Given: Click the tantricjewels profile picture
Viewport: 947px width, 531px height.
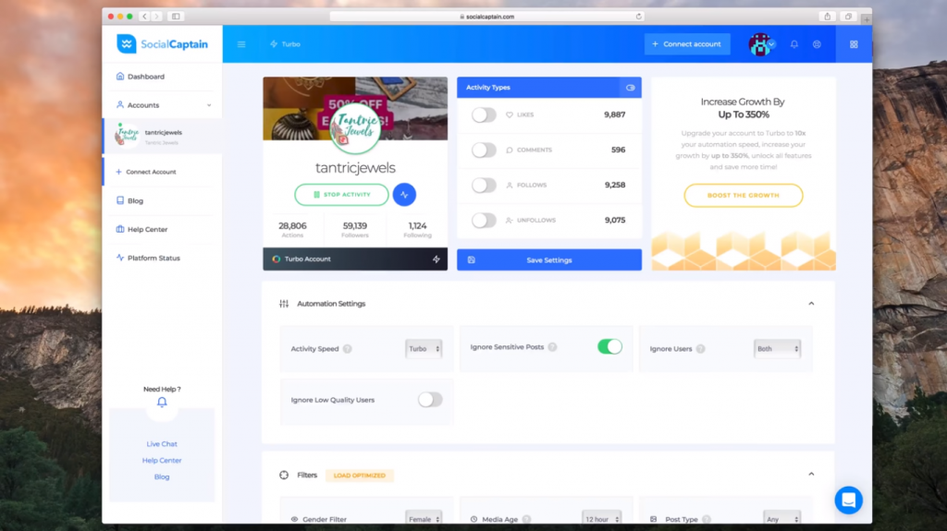Looking at the screenshot, I should [355, 128].
